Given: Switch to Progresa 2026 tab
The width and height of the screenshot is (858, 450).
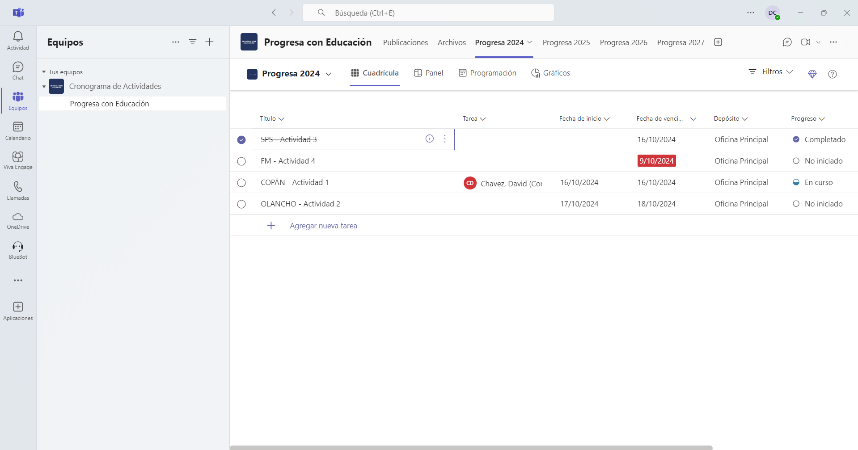Looking at the screenshot, I should 623,42.
